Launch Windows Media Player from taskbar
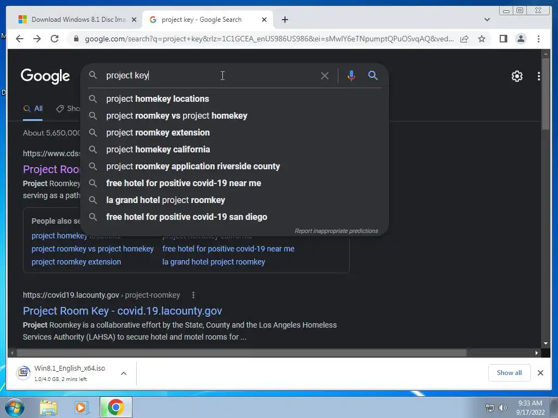 coord(81,408)
